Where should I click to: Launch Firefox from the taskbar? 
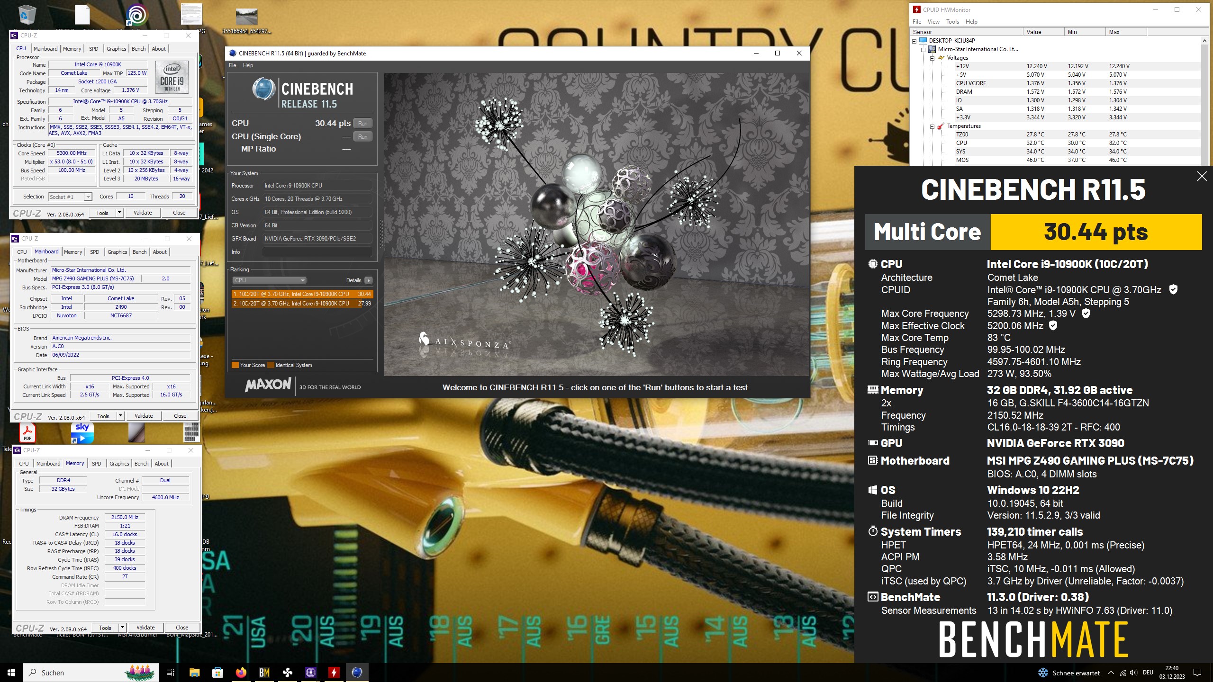(241, 672)
